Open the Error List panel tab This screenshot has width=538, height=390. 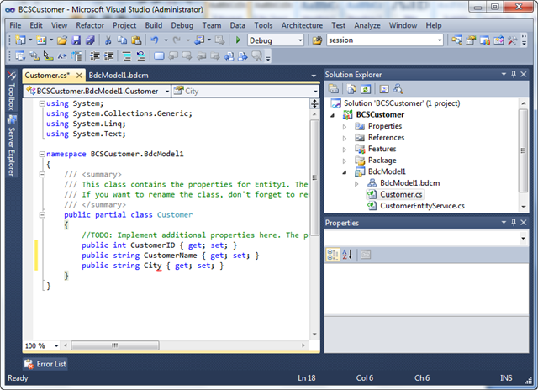49,364
